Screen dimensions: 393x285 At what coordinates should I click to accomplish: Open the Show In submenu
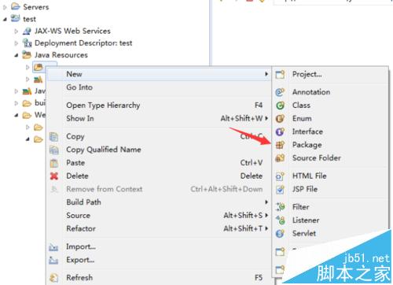tap(159, 118)
